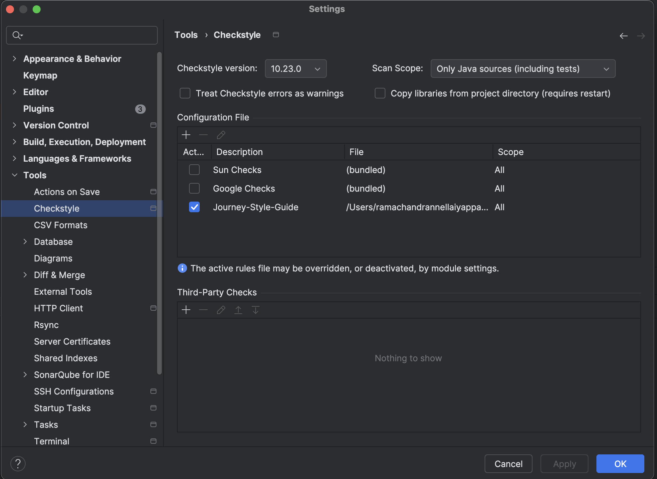
Task: Move third-party check down
Action: click(x=256, y=310)
